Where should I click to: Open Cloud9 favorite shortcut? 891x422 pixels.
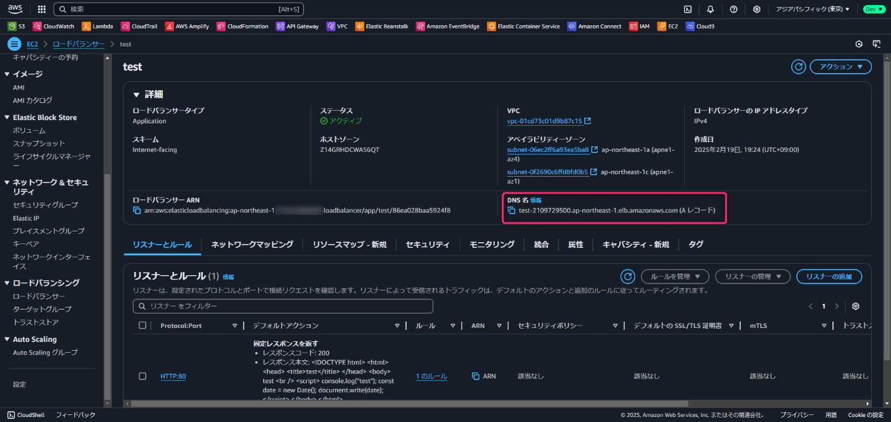click(x=700, y=26)
